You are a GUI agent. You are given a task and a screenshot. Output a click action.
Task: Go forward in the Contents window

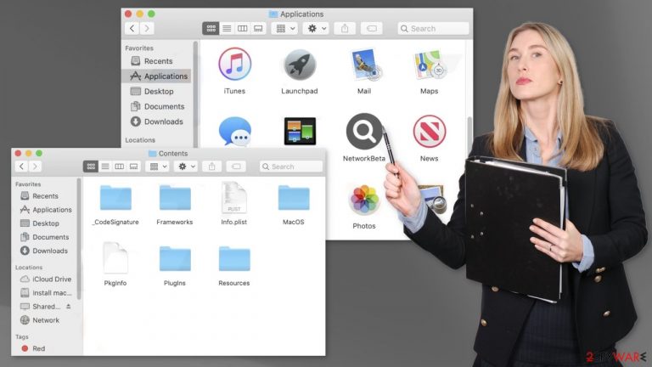tap(35, 167)
